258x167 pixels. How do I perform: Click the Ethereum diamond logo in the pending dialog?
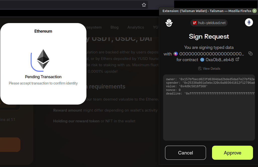click(43, 59)
